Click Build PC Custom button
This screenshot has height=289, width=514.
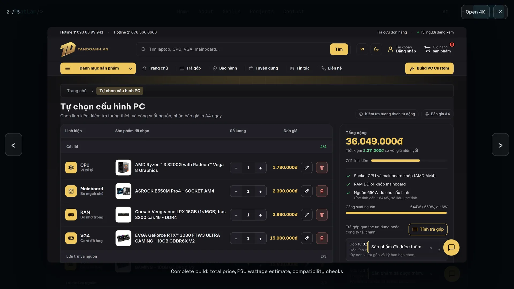point(429,68)
